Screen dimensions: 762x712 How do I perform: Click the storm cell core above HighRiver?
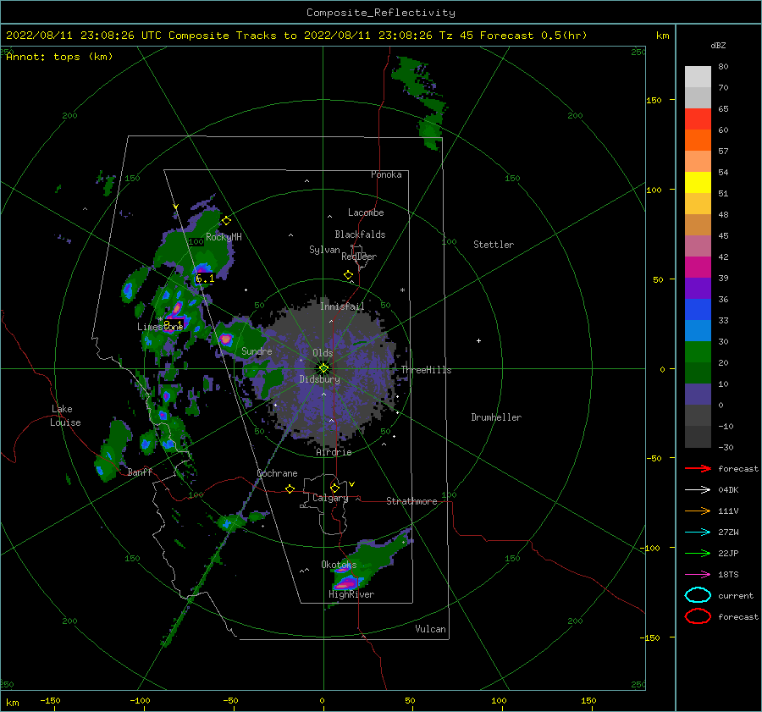tap(347, 582)
